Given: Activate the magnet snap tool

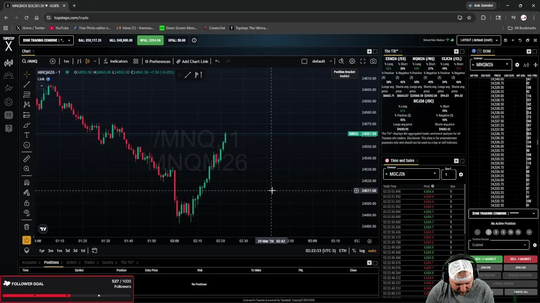Looking at the screenshot, I should tap(27, 182).
